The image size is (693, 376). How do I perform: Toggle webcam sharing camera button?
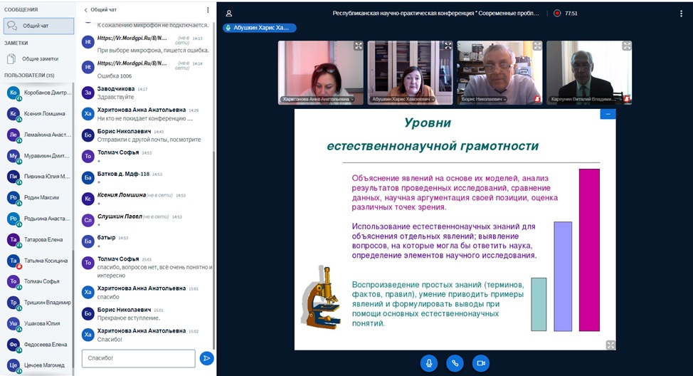(481, 362)
